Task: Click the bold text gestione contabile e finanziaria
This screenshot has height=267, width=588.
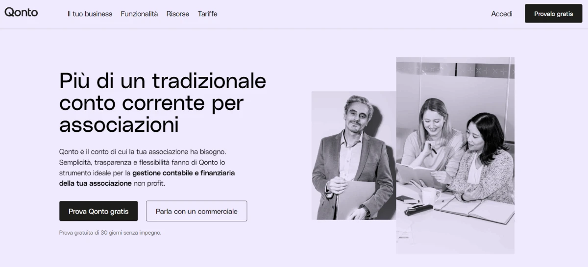Action: 184,173
